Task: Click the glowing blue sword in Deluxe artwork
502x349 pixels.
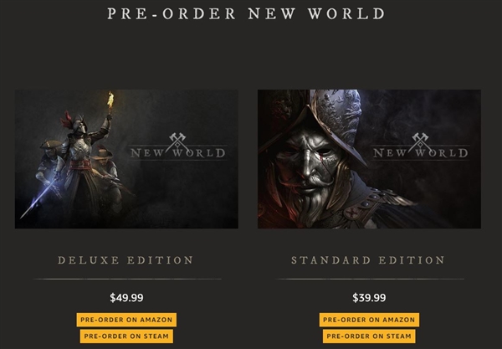Action: pos(38,200)
